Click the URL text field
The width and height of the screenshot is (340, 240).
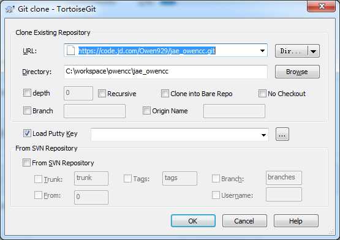[165, 51]
